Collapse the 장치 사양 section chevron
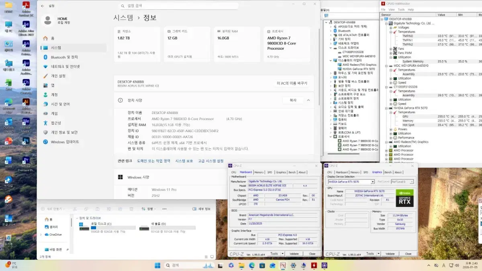Image resolution: width=482 pixels, height=271 pixels. pos(308,100)
